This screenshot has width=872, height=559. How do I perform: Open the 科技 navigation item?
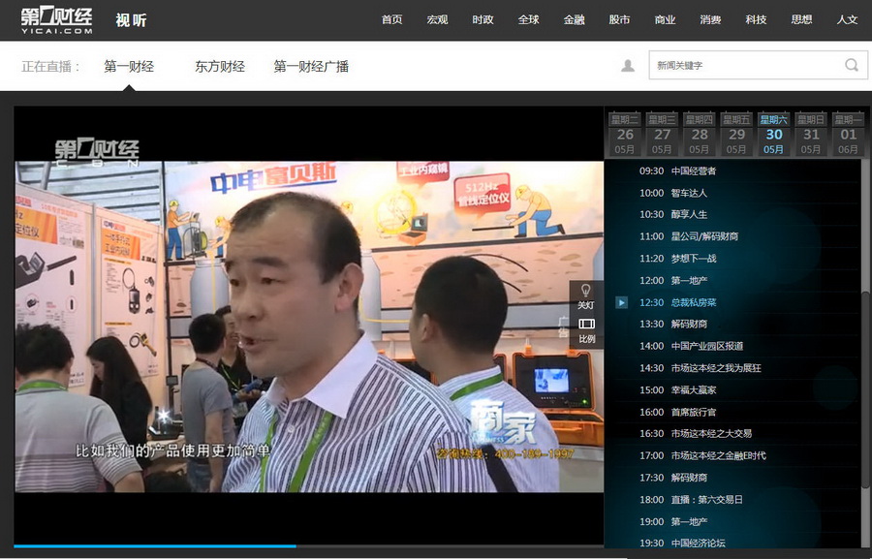(757, 20)
